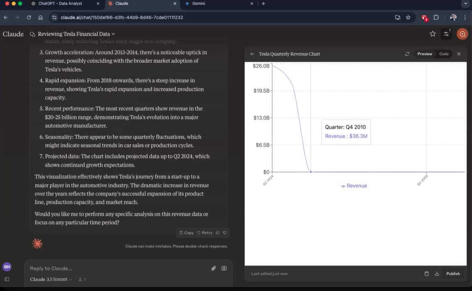The width and height of the screenshot is (472, 291).
Task: Click the "Quarter: Q4 2010" tooltip text
Action: point(345,127)
